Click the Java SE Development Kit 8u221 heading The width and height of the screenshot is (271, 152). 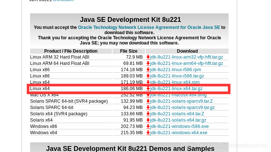(130, 20)
